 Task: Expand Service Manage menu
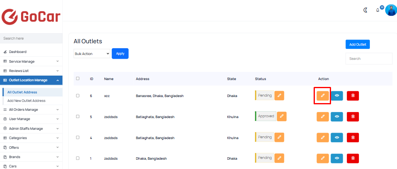(31, 61)
